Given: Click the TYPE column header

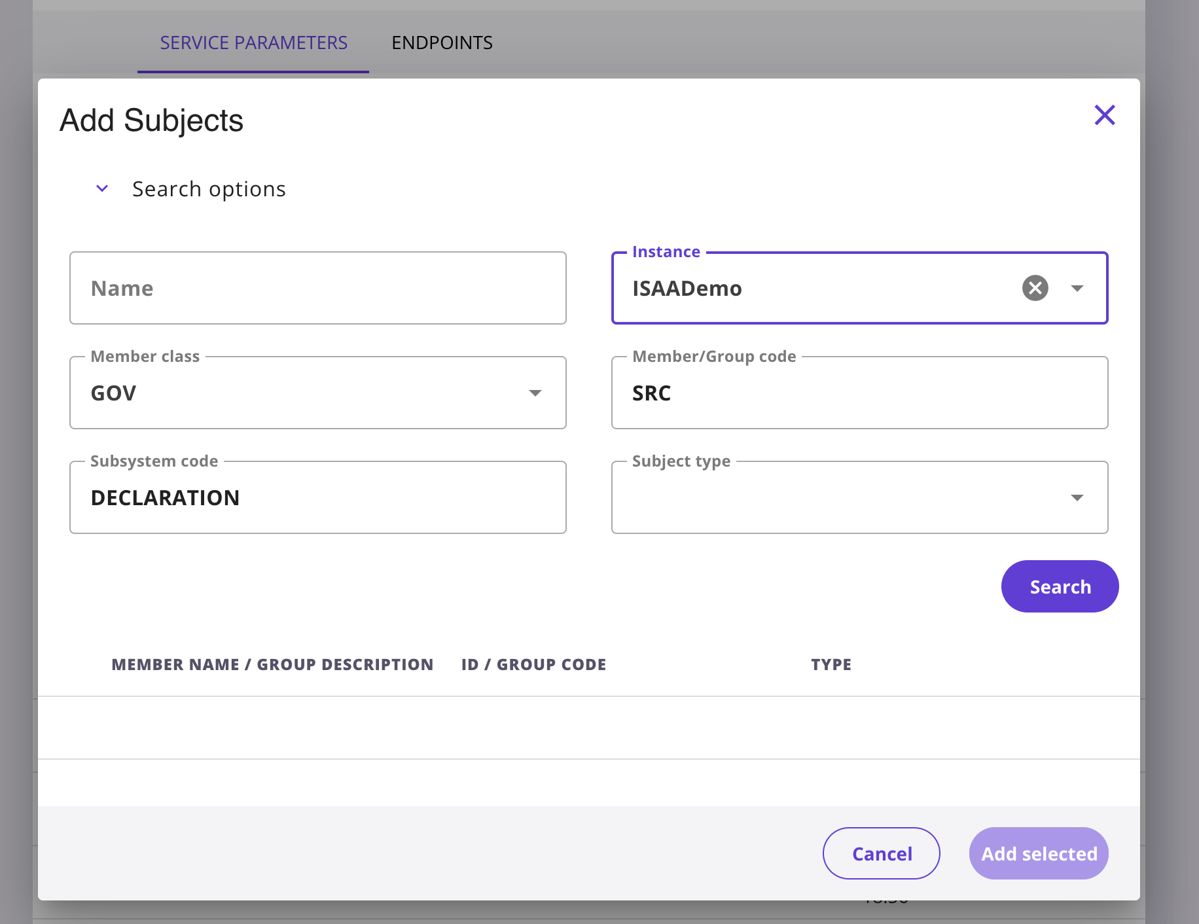Looking at the screenshot, I should (831, 664).
